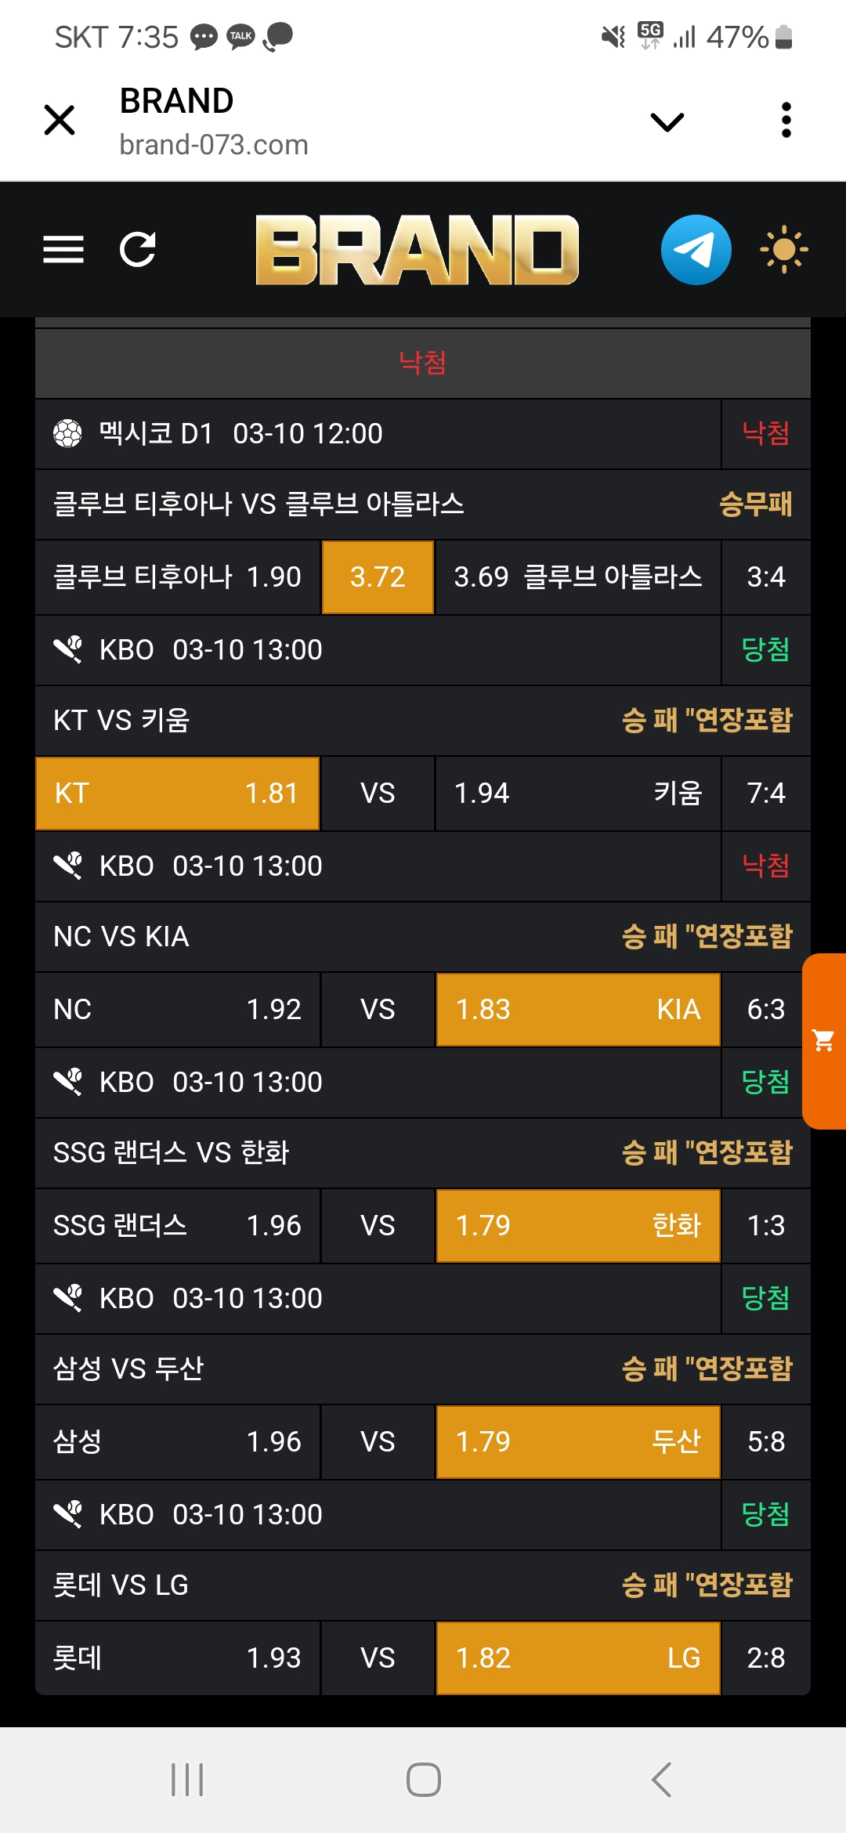Tap the 멕시코 D1 soccer match row
The image size is (846, 1833).
[378, 434]
